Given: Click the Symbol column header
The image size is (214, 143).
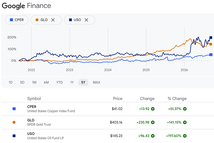Looking at the screenshot, I should tap(34, 99).
